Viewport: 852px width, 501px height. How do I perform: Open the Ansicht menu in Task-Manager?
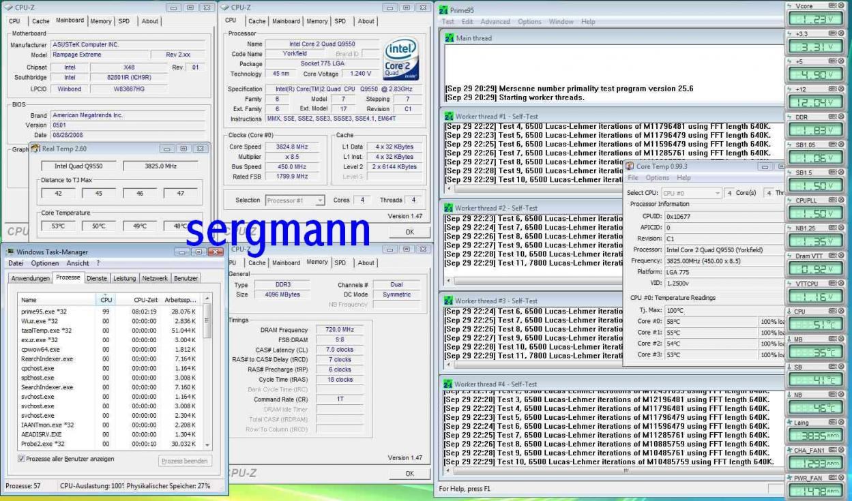coord(78,263)
